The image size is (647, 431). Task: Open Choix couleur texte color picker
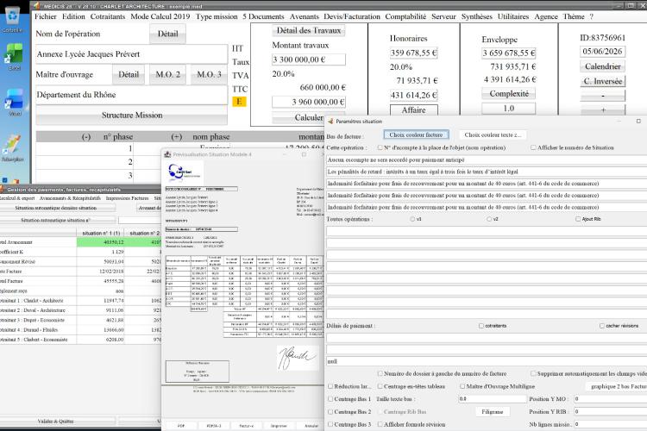493,134
